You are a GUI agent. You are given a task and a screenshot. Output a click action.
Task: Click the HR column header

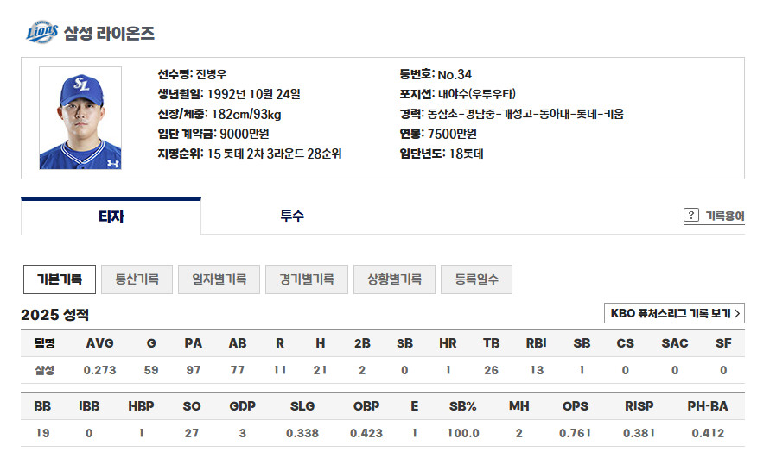[x=448, y=343]
